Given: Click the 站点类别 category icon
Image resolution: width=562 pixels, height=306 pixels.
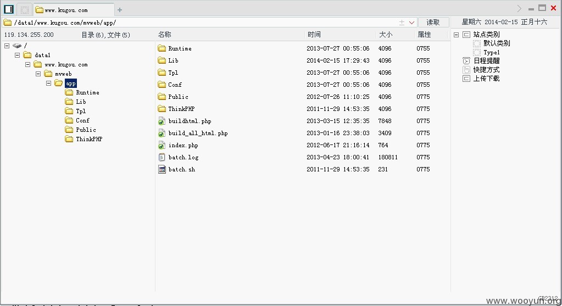Looking at the screenshot, I should pos(466,35).
